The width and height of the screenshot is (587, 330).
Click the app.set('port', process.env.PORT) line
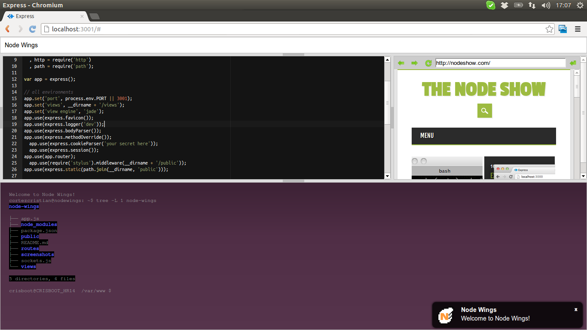tap(78, 98)
